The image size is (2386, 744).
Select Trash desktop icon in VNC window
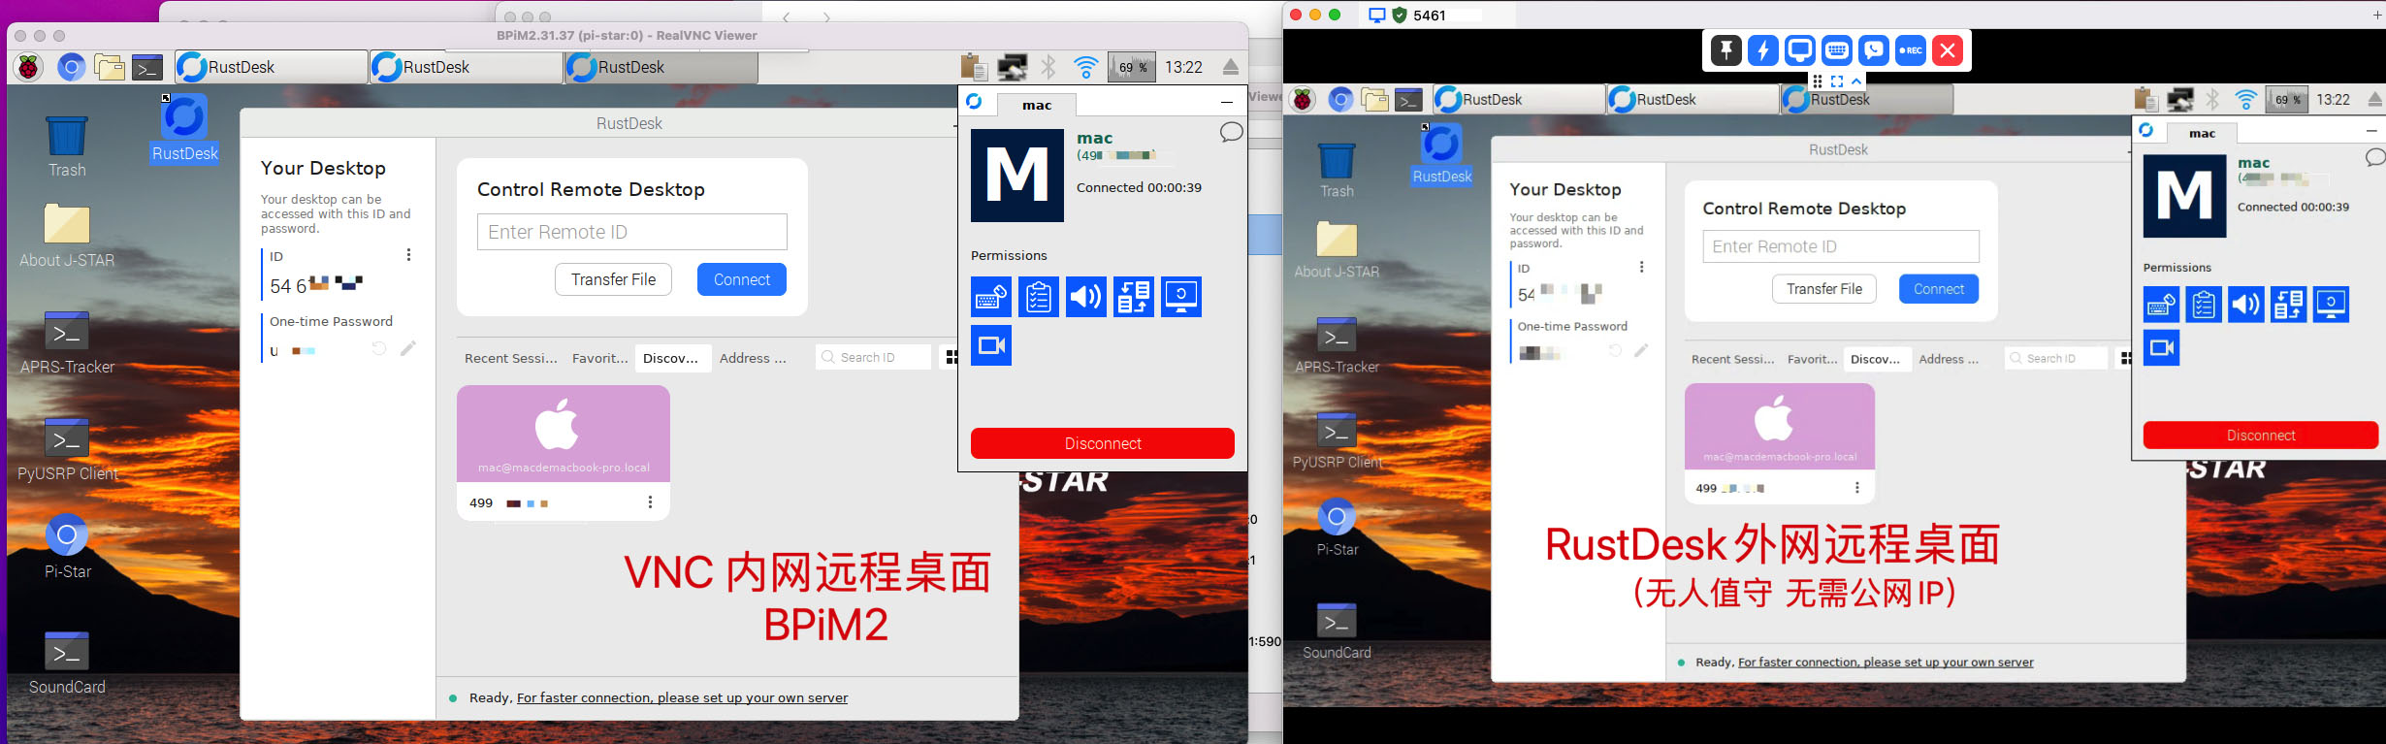67,147
